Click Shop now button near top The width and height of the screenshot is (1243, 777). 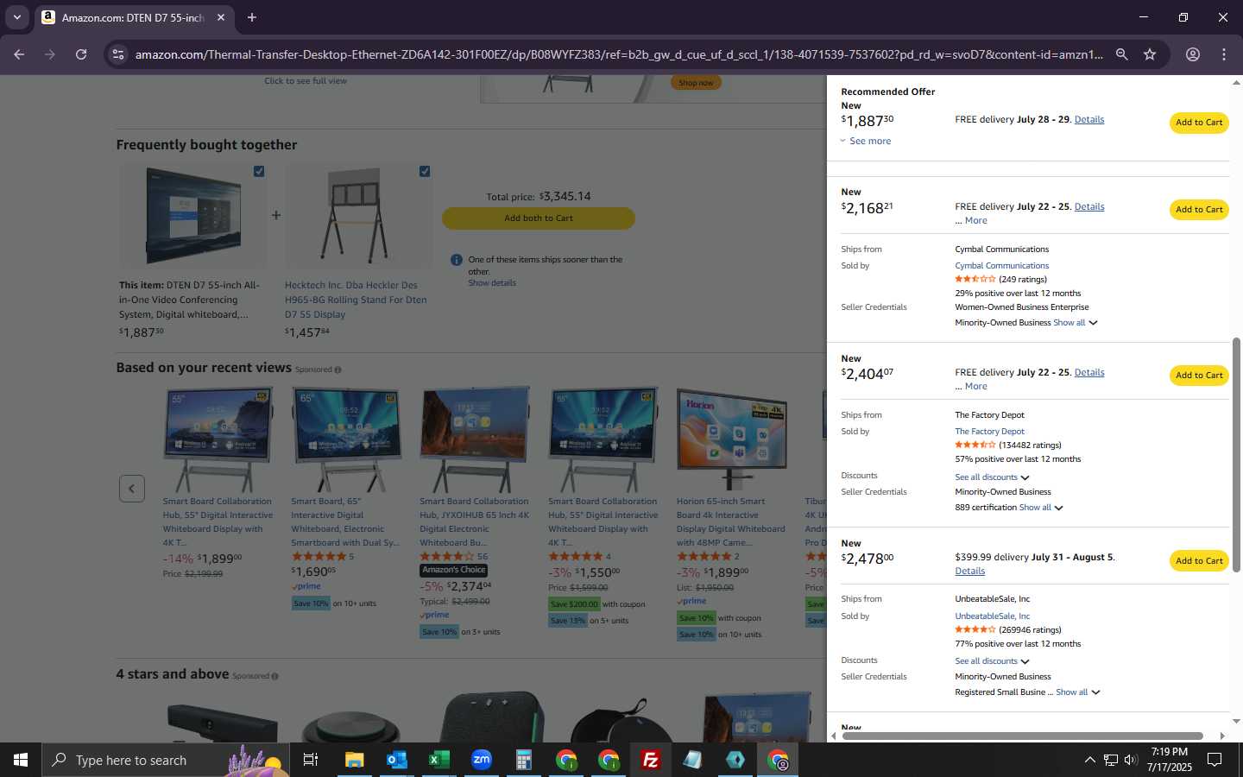coord(696,83)
